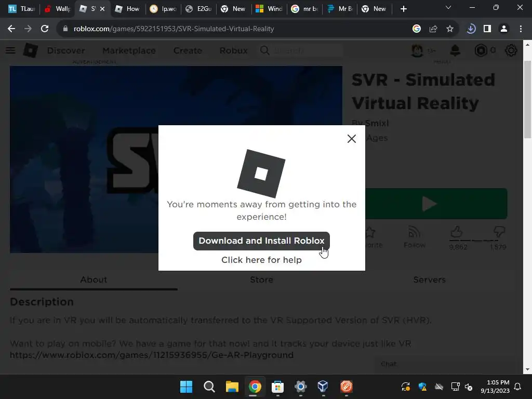The image size is (532, 399).
Task: Open Settings from the taskbar
Action: pyautogui.click(x=301, y=387)
